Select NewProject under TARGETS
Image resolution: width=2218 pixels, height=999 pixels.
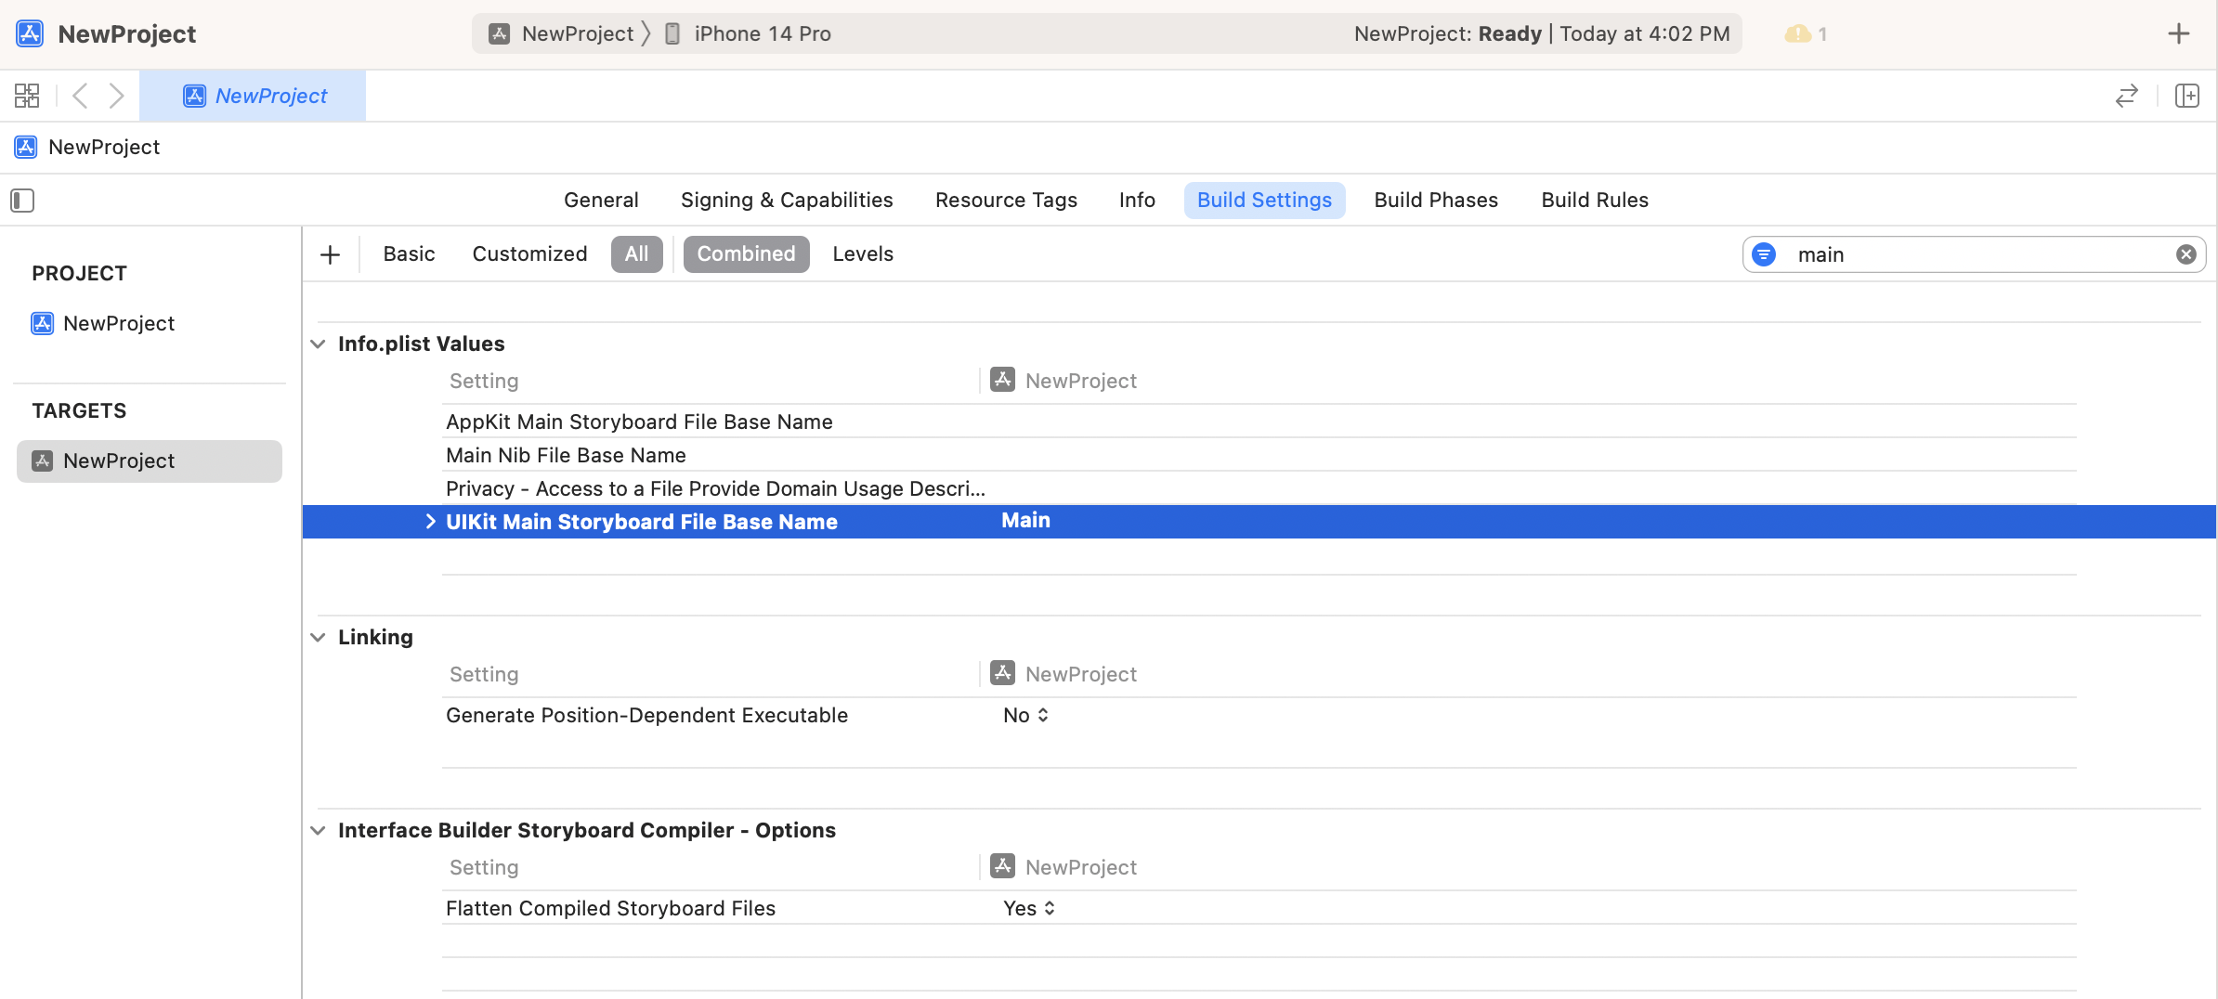click(x=149, y=461)
